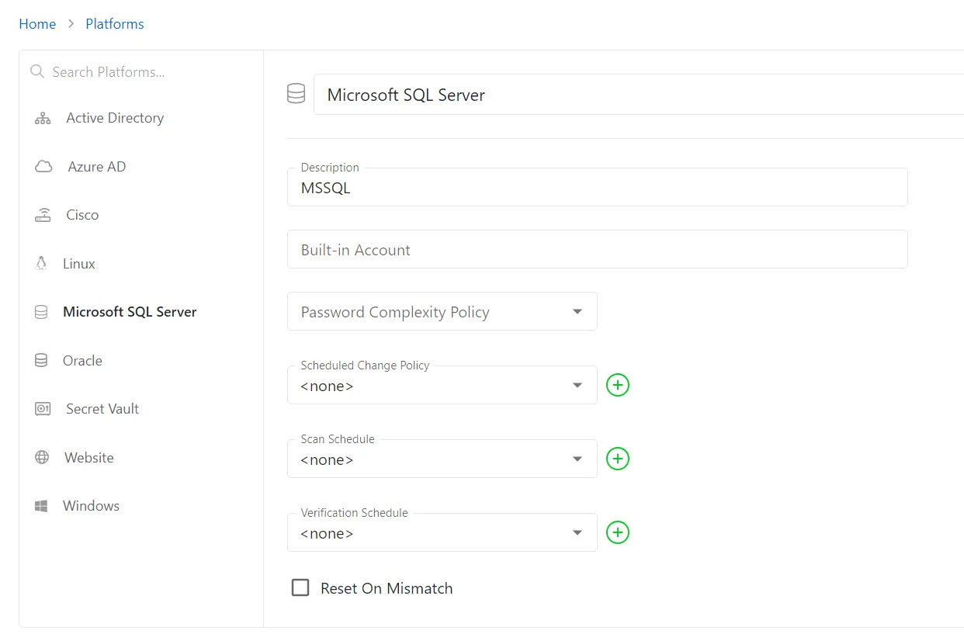Screen dimensions: 964x641
Task: Open the Verification Schedule dropdown
Action: click(x=442, y=532)
